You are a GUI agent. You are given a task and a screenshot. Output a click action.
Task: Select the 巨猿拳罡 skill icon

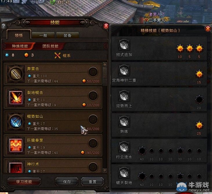coord(16,145)
